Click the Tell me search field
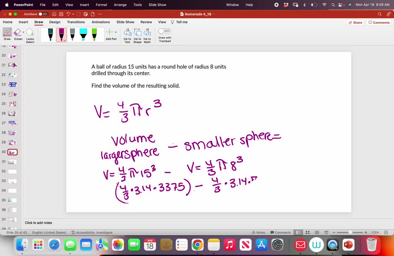 [179, 22]
